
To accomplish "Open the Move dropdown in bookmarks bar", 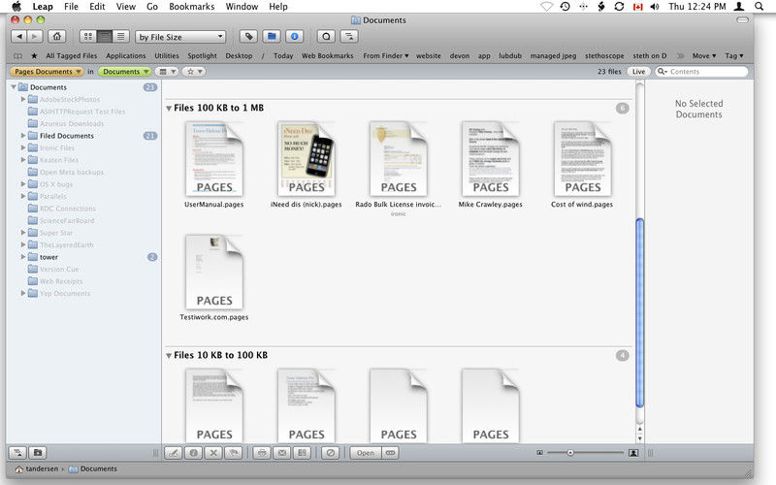I will click(704, 56).
